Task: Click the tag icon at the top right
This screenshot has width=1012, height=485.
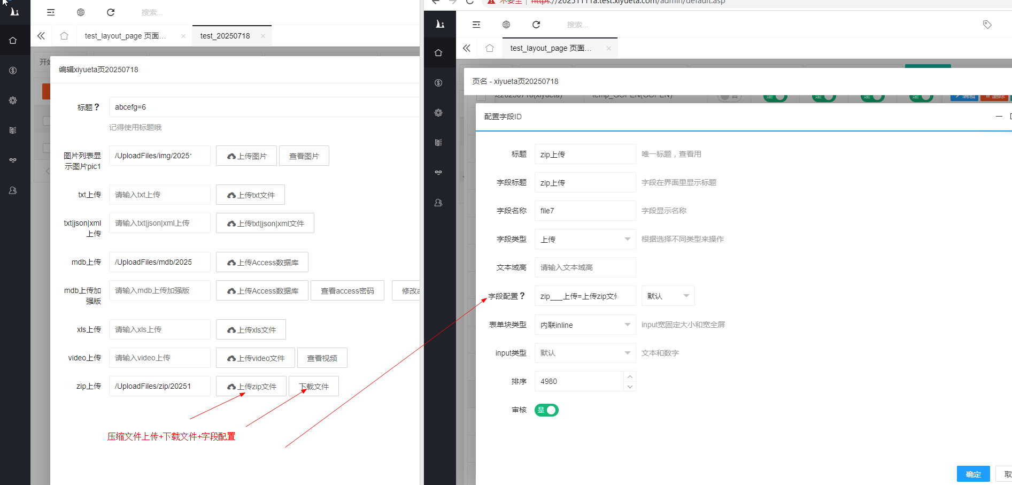Action: [x=987, y=25]
